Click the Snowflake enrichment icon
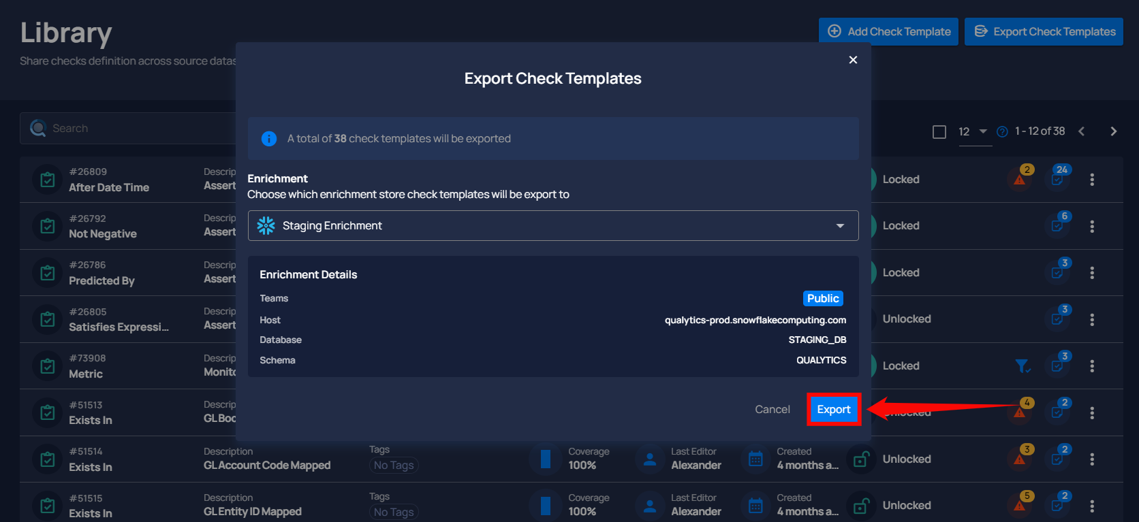Screen dimensions: 1139x522 pos(266,225)
